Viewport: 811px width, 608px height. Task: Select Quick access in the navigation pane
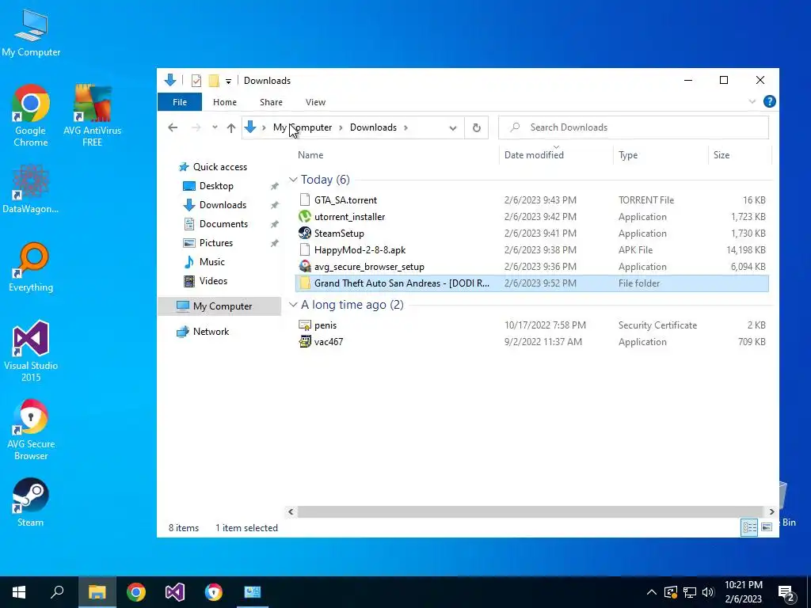220,167
